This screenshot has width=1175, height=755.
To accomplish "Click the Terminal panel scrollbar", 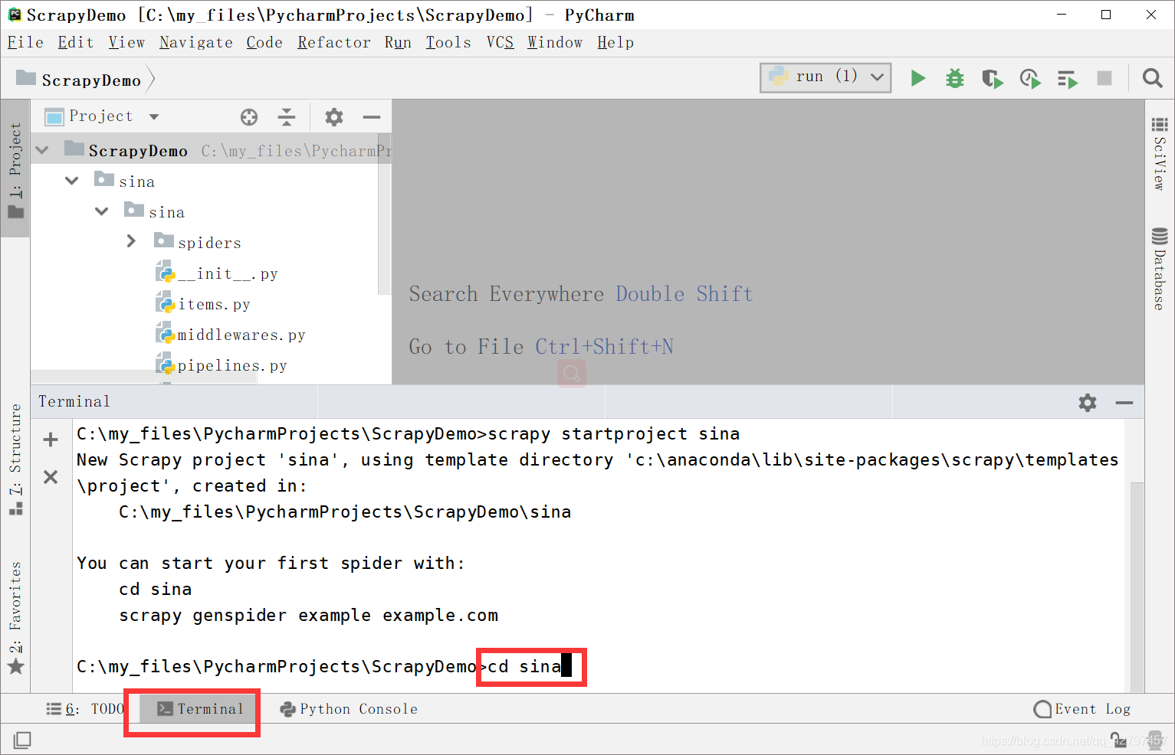I will click(1137, 586).
